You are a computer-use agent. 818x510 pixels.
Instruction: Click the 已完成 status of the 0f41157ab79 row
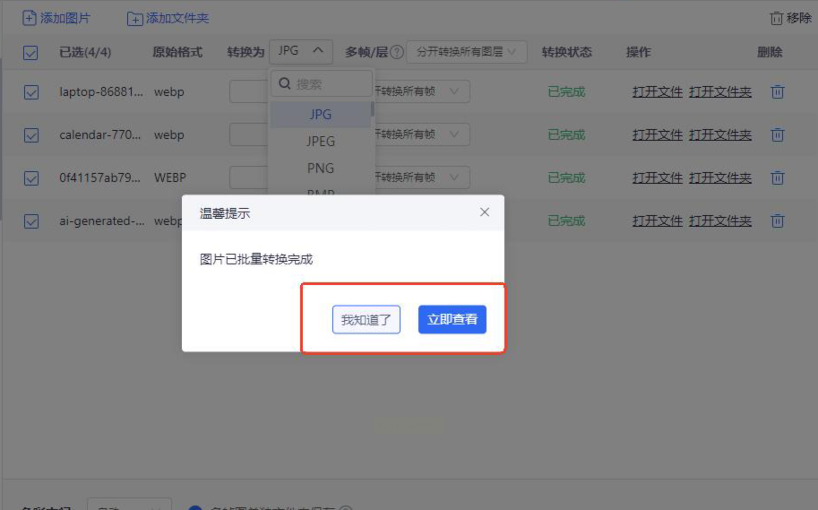click(x=567, y=178)
